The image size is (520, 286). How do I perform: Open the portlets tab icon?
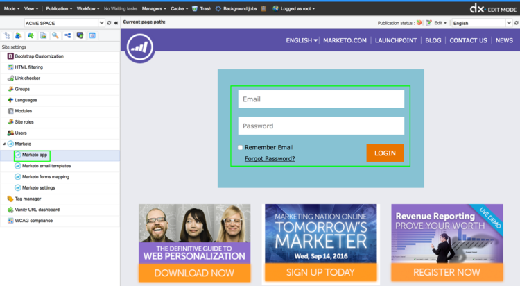click(x=80, y=35)
